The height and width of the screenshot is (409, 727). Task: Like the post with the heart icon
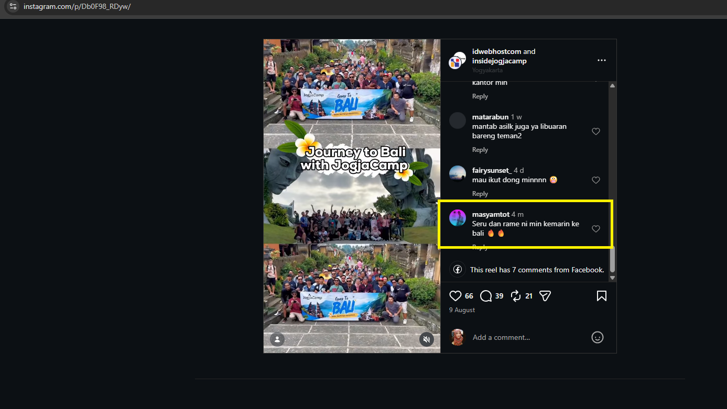click(455, 296)
